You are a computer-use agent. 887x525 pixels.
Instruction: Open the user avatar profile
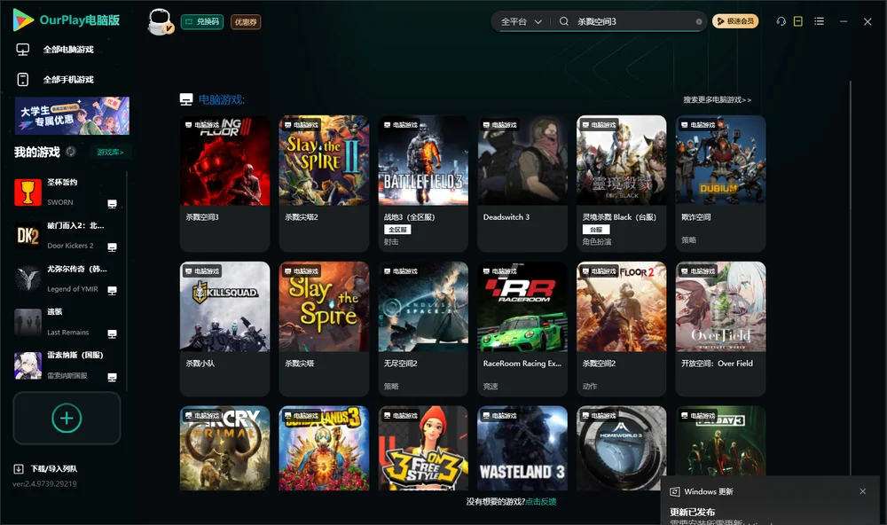(x=160, y=21)
